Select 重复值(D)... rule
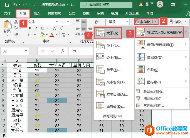Image resolution: width=190 pixels, height=138 pixels. [x=114, y=106]
